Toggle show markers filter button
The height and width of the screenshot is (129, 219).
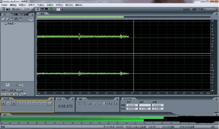click(x=21, y=94)
